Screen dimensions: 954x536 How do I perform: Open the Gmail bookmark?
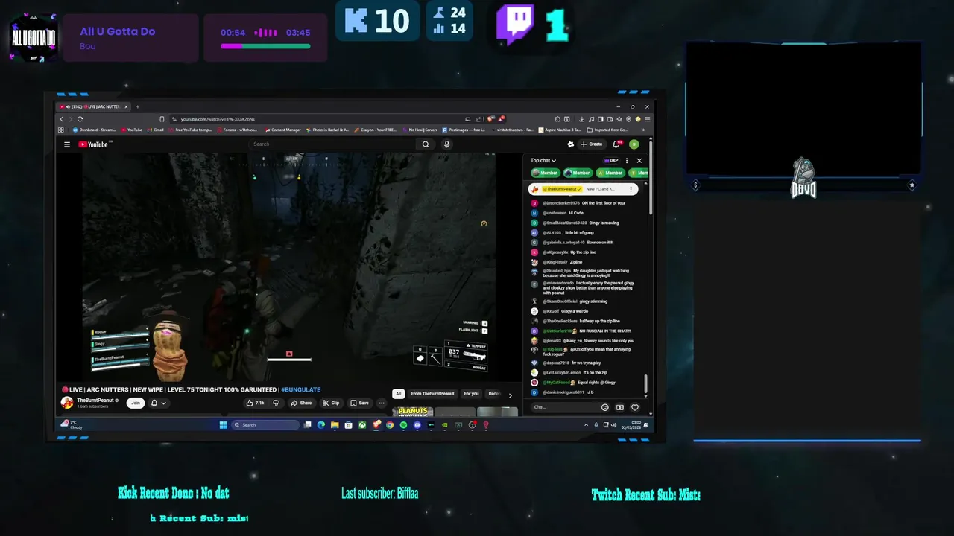156,130
